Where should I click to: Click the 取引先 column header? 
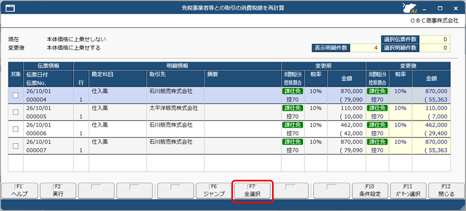point(175,78)
